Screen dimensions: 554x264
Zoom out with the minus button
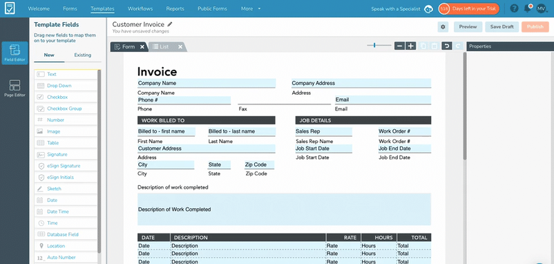[x=399, y=46]
